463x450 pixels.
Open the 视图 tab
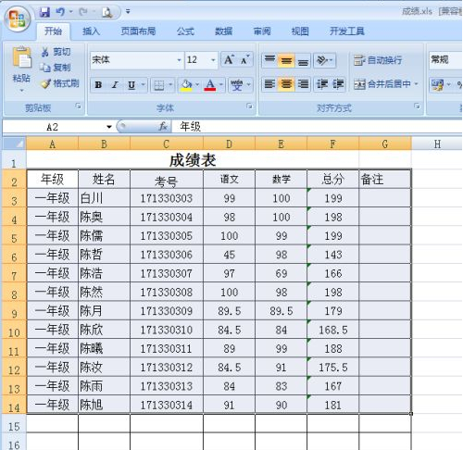tap(300, 31)
